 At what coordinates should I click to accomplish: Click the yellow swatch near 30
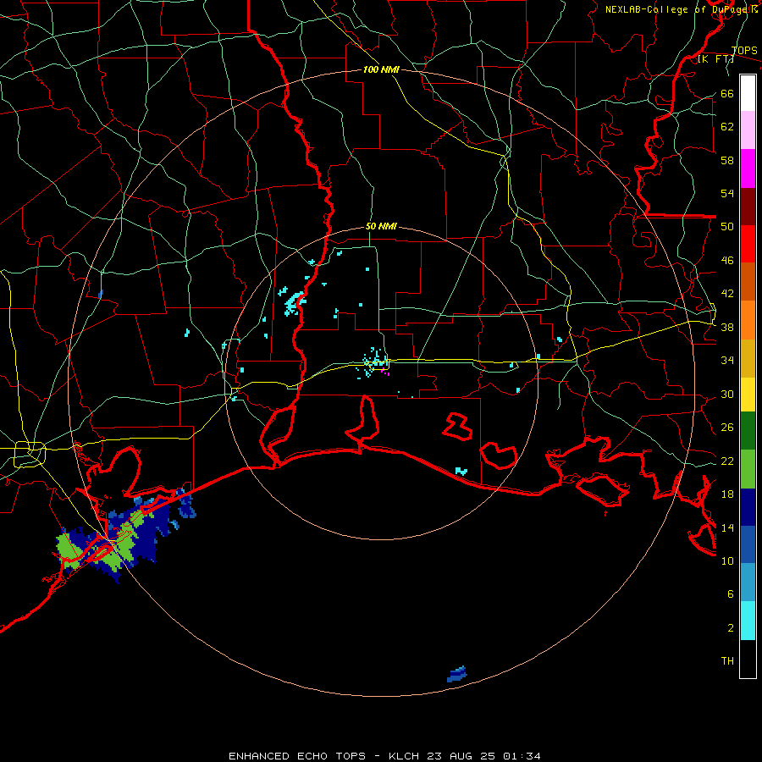click(748, 395)
